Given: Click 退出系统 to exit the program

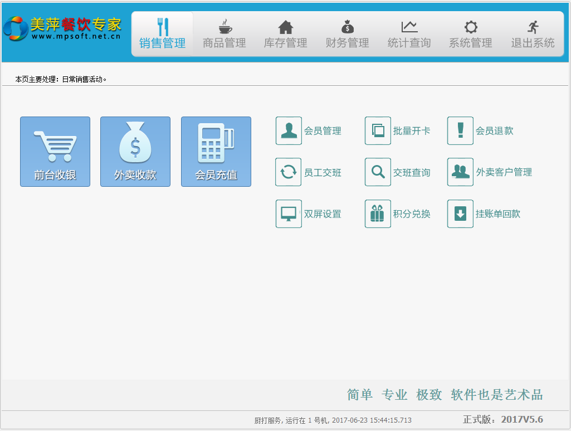Looking at the screenshot, I should pos(533,34).
